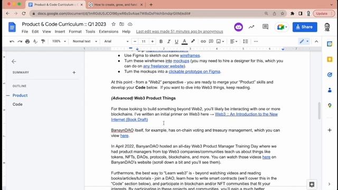Print the document with printer icon
Screen dimensions: 338x190
[27, 41]
